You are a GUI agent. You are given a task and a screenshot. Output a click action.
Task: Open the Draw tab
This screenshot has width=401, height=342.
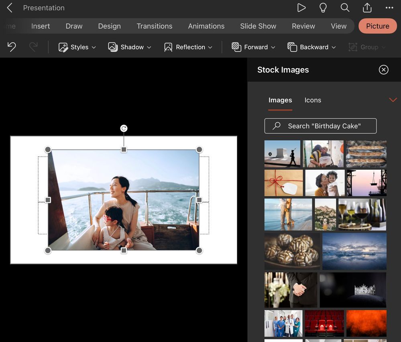pyautogui.click(x=74, y=26)
